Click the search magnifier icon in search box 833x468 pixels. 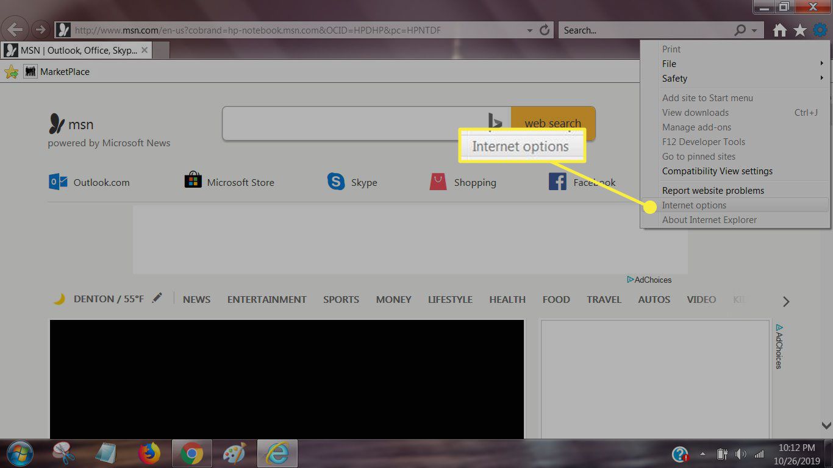[x=740, y=30]
